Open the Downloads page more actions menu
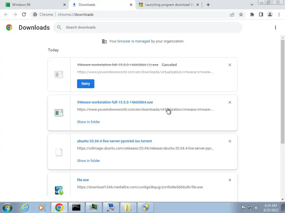Screen dimensions: 285x213 click(x=276, y=27)
